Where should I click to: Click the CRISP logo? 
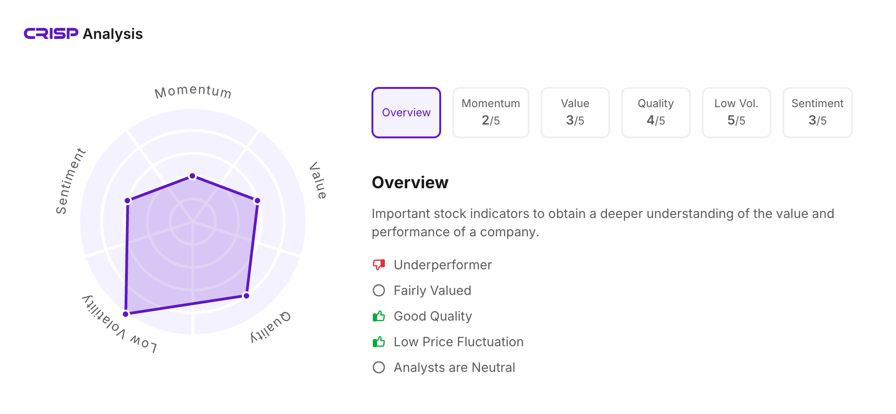pos(51,34)
